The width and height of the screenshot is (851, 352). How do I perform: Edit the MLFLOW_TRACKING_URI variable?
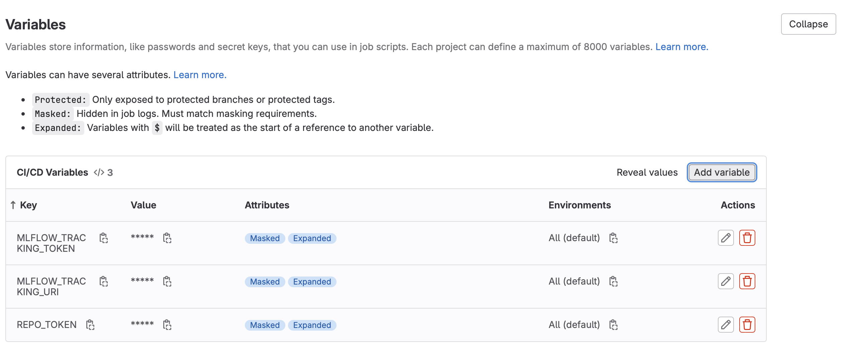coord(725,282)
